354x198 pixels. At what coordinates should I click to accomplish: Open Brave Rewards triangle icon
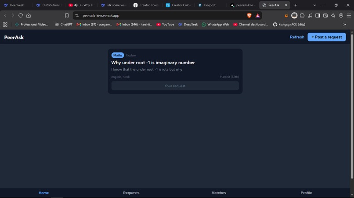click(x=258, y=15)
